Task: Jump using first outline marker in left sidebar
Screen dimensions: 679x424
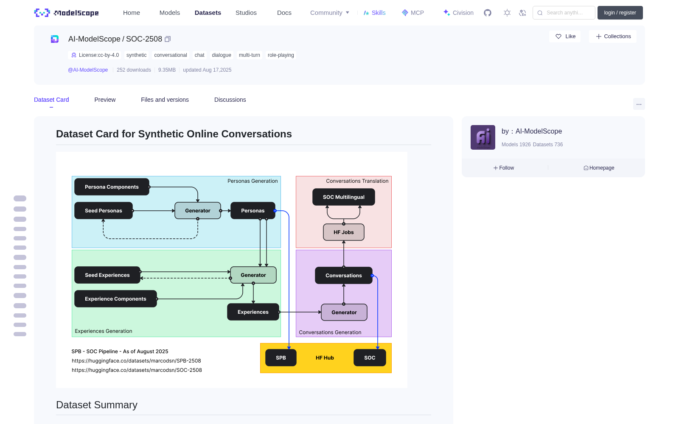Action: 20,198
